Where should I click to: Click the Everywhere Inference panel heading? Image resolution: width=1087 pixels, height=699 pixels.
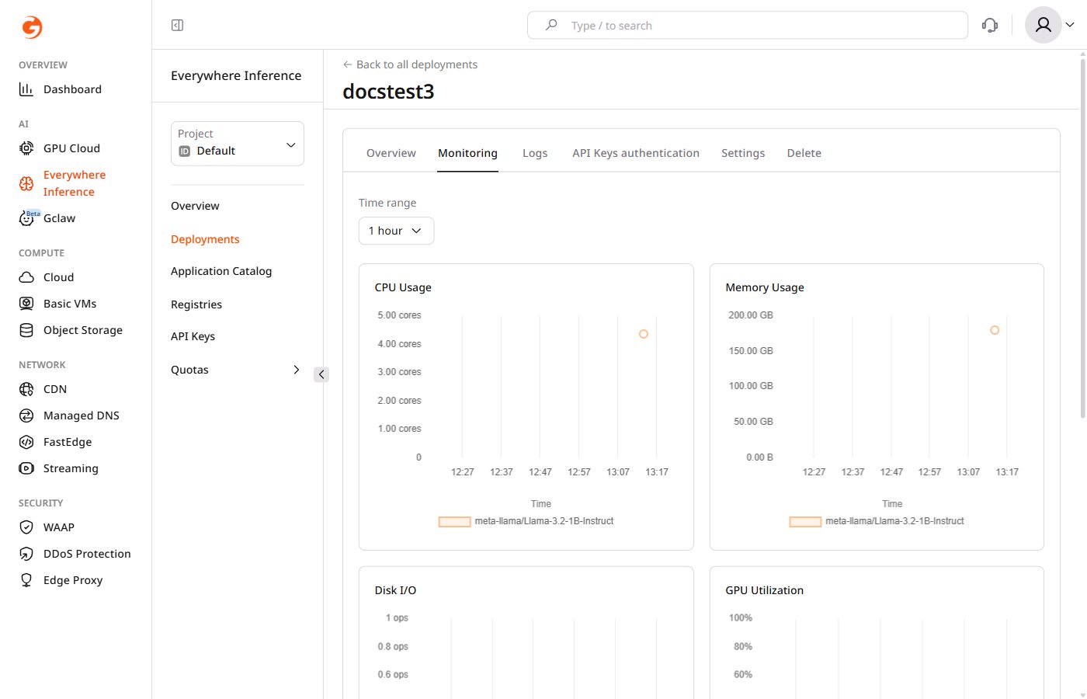(x=236, y=75)
